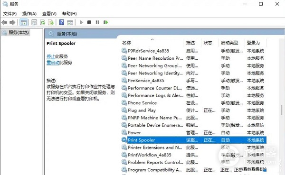The height and width of the screenshot is (175, 285).
Task: Sort by the 启动类型 column header
Action: (x=232, y=43)
